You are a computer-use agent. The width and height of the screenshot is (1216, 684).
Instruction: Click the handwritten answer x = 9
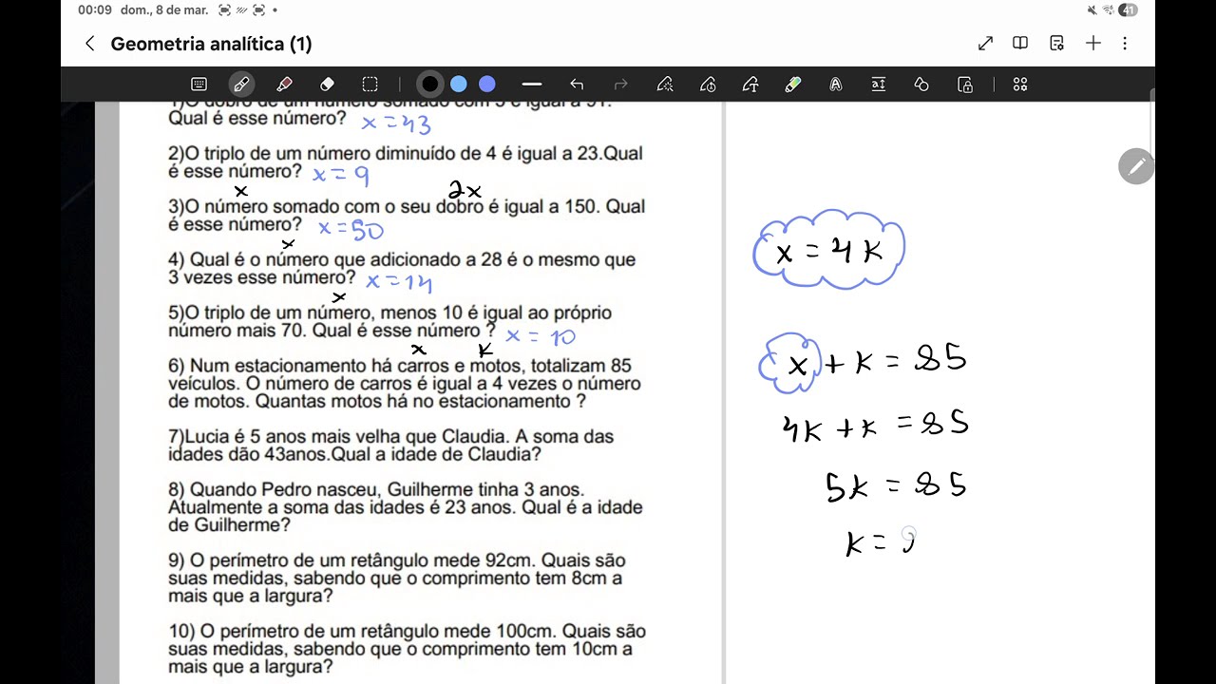click(340, 175)
